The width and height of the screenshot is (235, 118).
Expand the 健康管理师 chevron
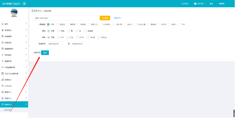(x=26, y=48)
